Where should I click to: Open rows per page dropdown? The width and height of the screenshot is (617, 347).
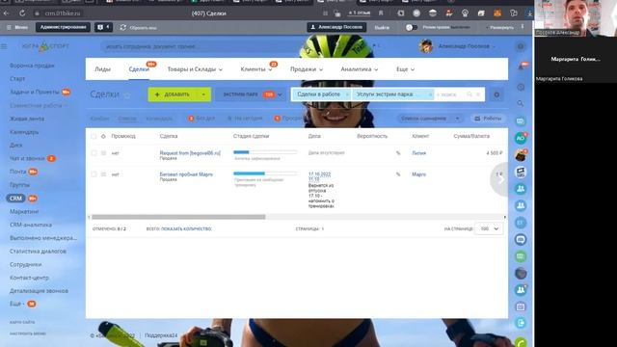click(489, 229)
